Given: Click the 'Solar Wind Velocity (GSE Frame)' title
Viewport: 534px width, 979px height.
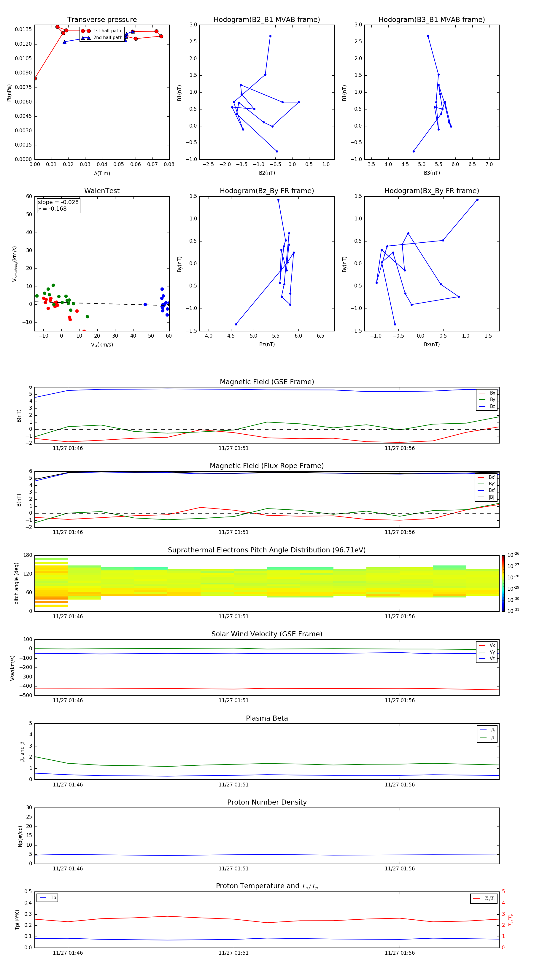Looking at the screenshot, I should (x=267, y=634).
